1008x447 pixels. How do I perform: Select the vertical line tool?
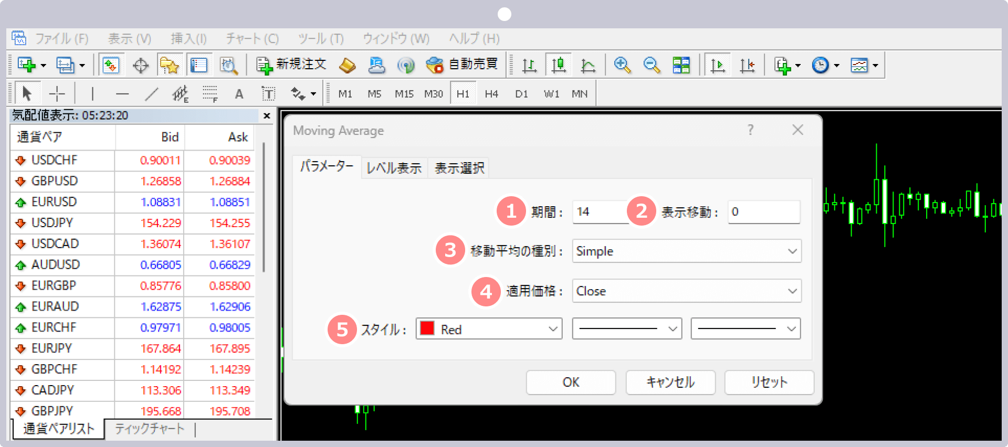click(92, 94)
